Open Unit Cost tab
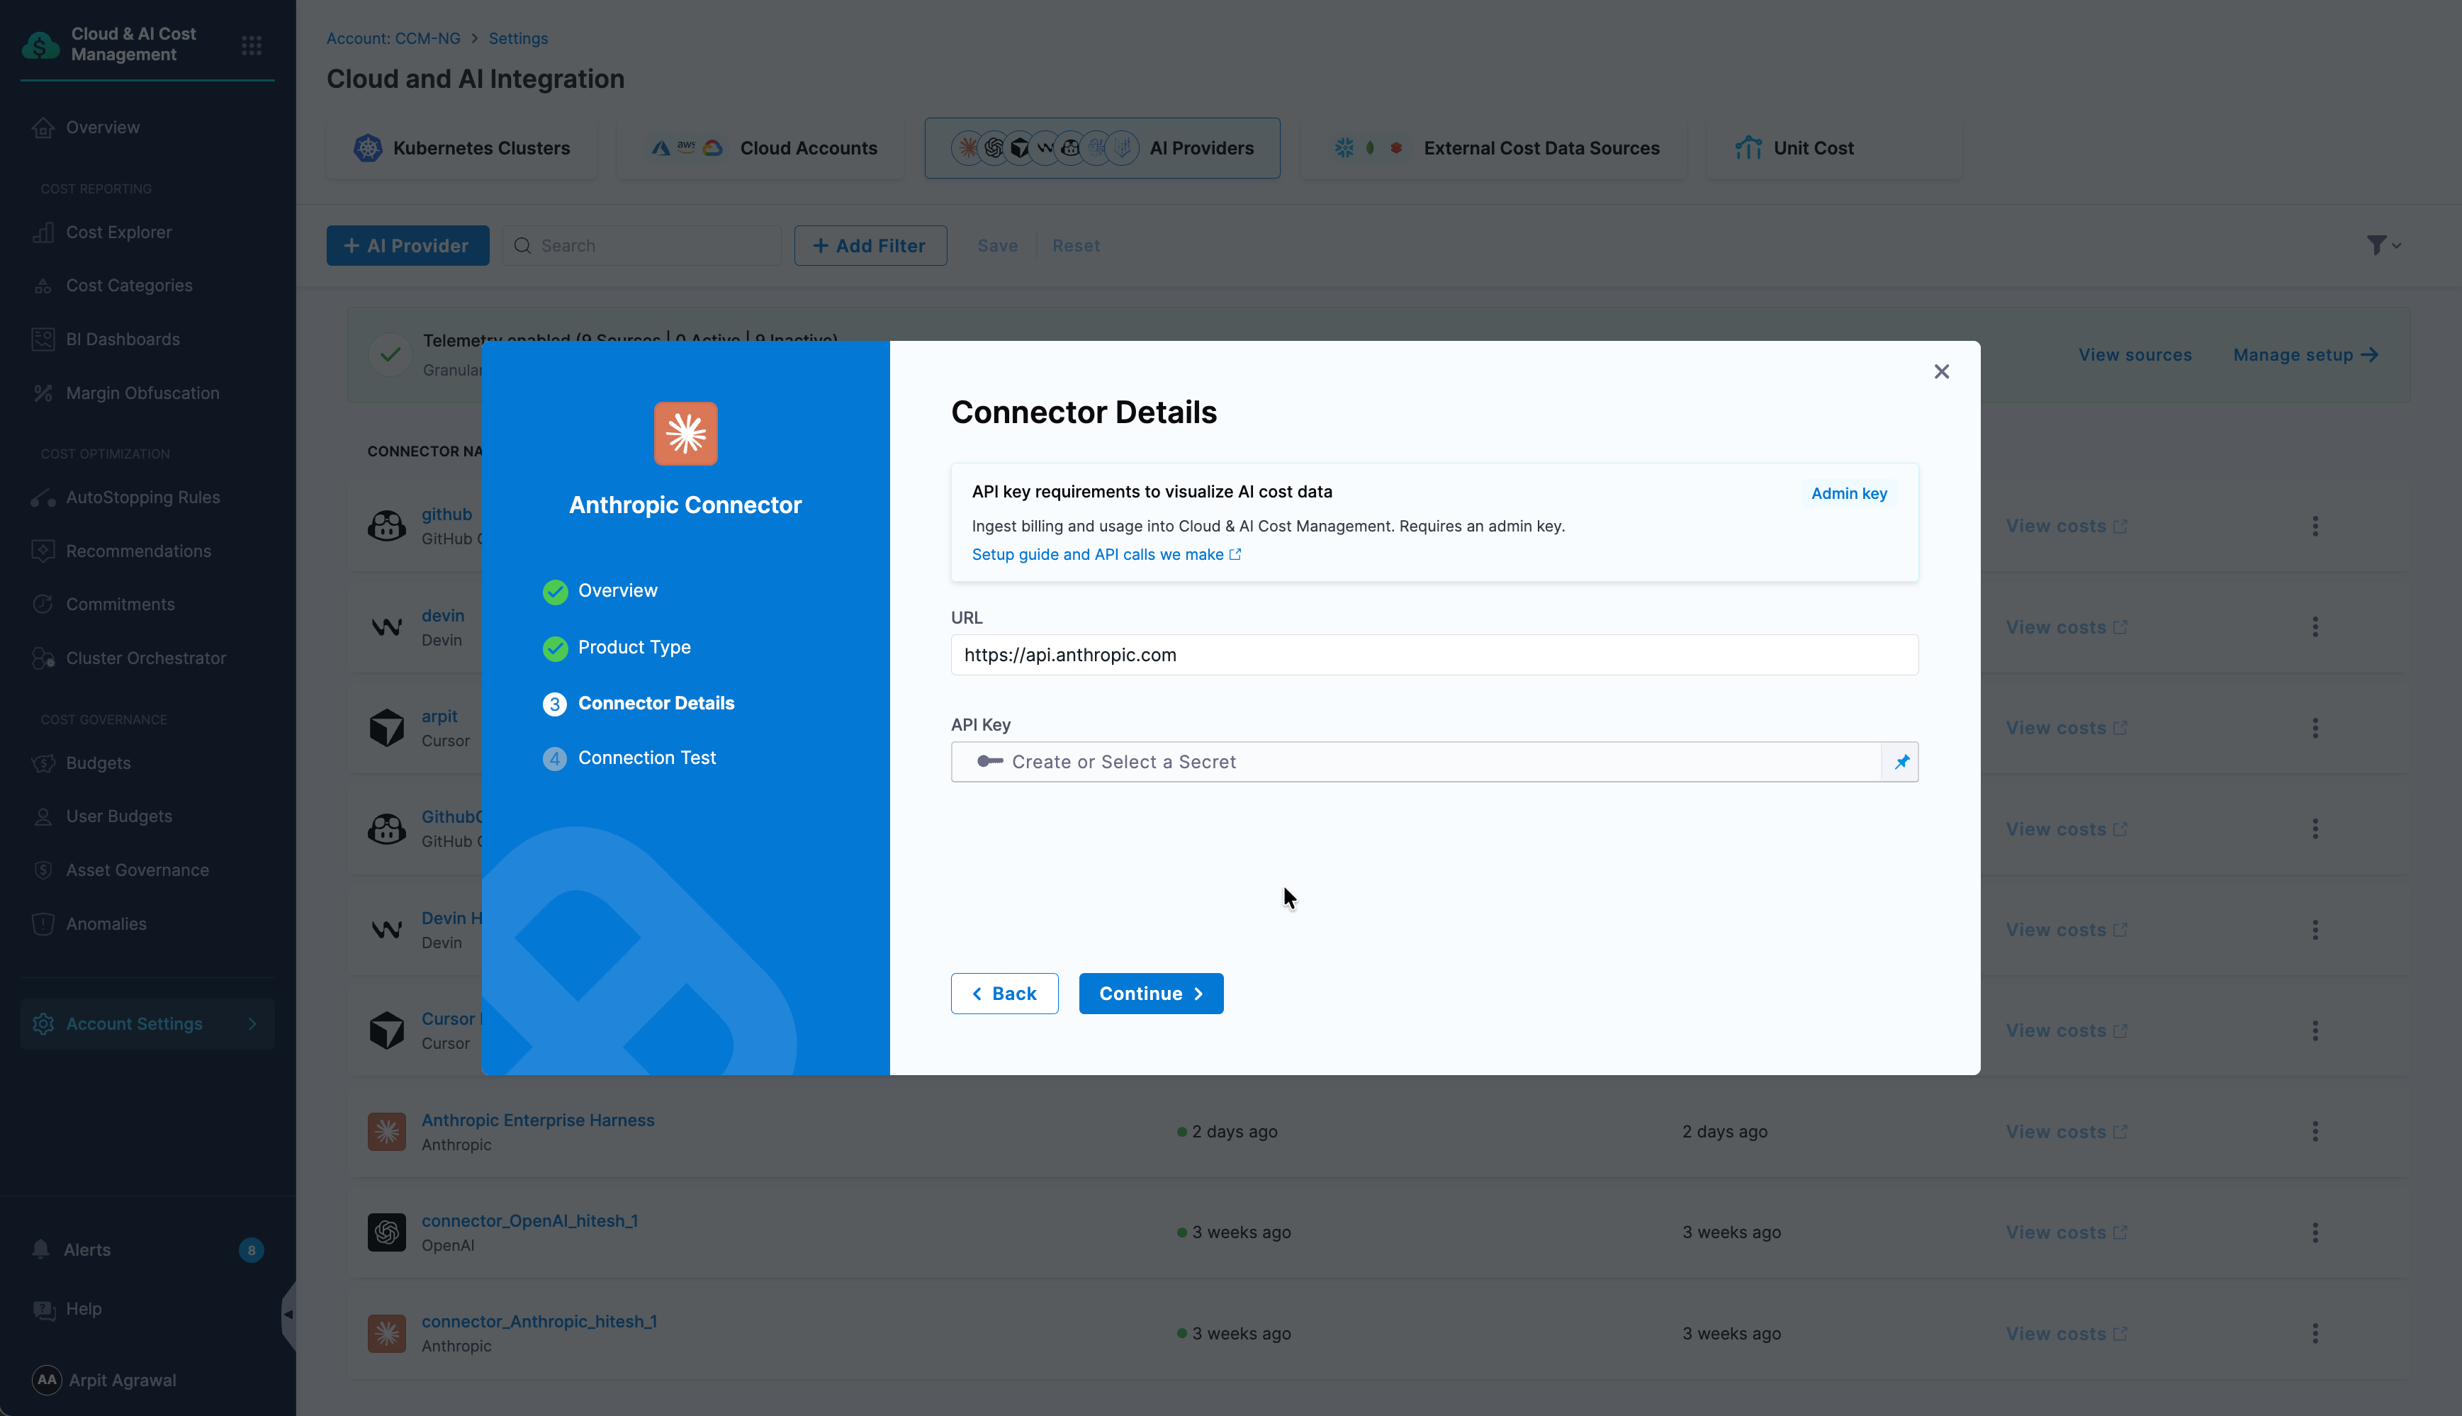Image resolution: width=2462 pixels, height=1416 pixels. pos(1834,148)
